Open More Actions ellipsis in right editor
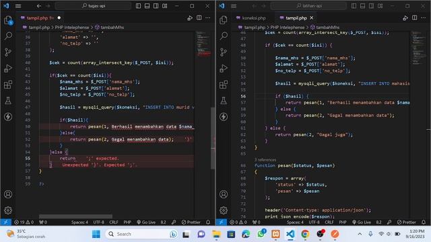Screen dimensions: 431x242 (x=424, y=18)
